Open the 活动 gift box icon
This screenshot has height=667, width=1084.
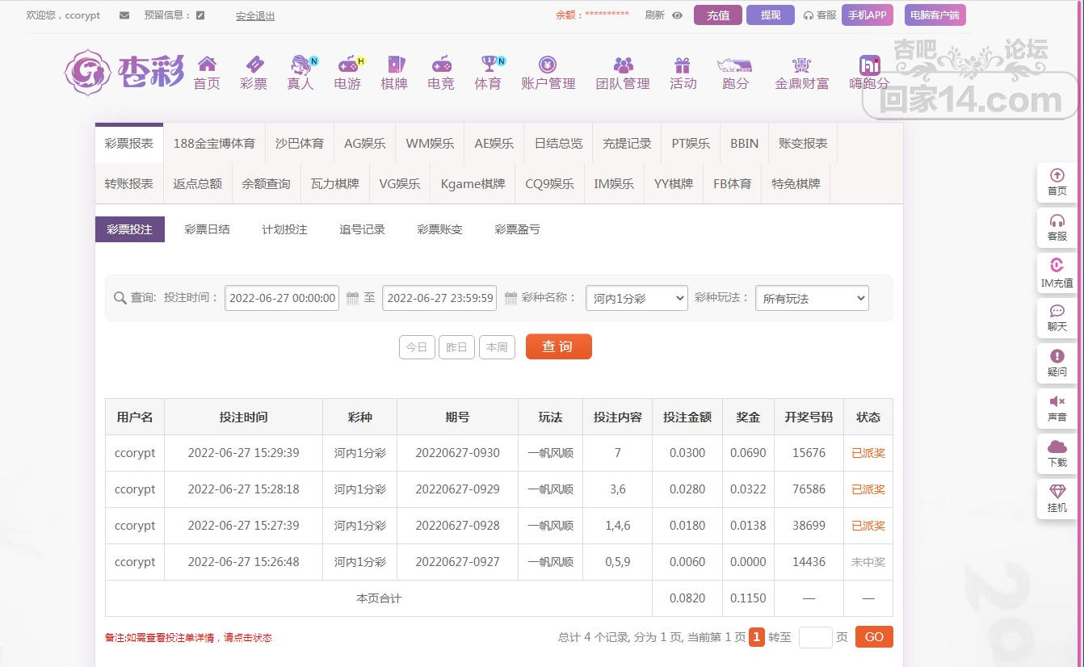click(x=683, y=65)
